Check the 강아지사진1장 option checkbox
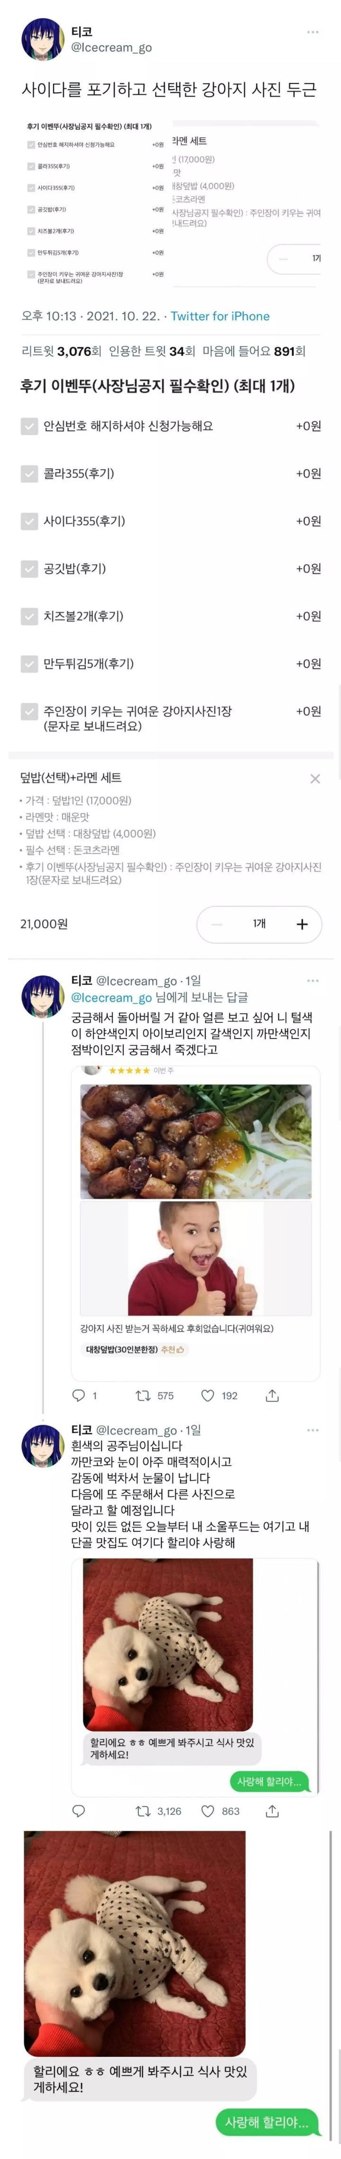 pyautogui.click(x=29, y=712)
